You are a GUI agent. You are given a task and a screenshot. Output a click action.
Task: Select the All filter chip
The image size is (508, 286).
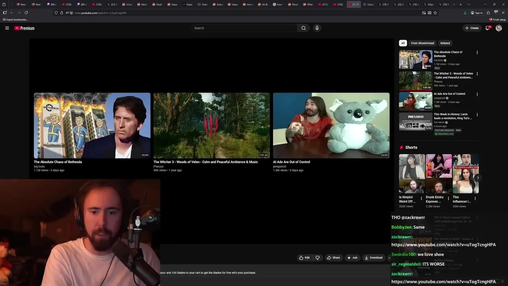click(x=403, y=43)
